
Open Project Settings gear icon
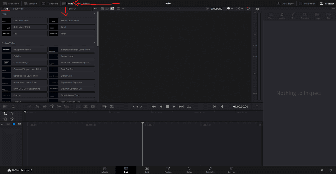330,170
